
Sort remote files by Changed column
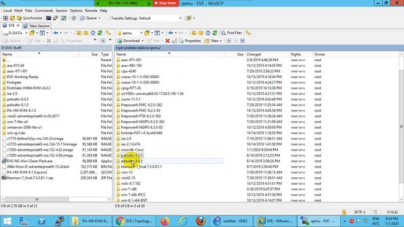click(266, 54)
